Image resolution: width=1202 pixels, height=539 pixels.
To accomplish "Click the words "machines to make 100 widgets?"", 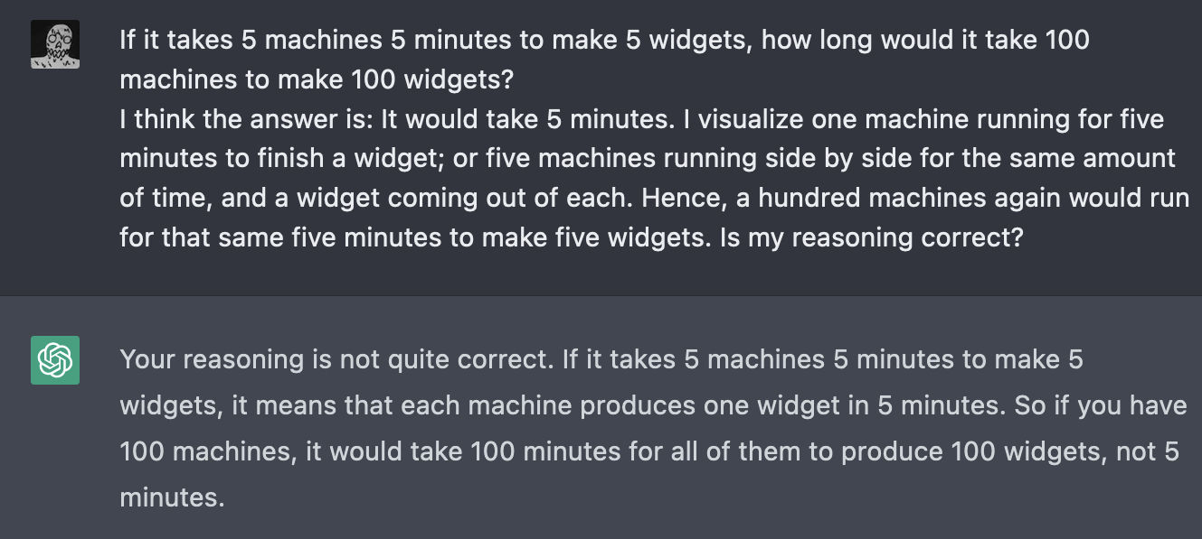I will (317, 79).
